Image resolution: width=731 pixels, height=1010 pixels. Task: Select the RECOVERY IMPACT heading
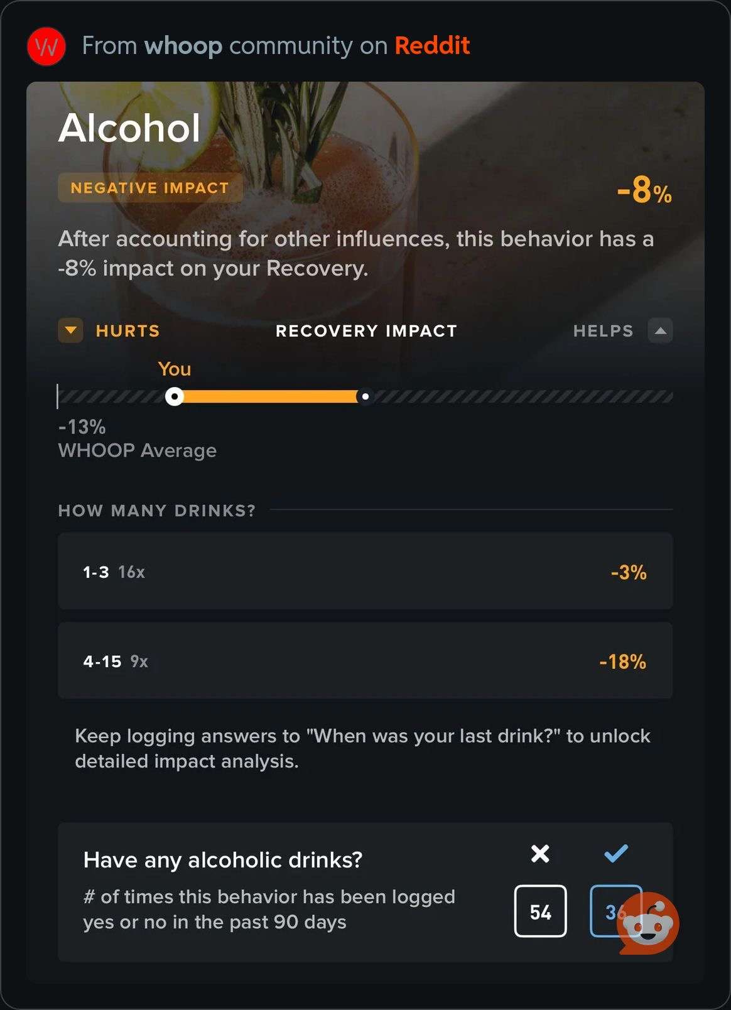point(366,331)
